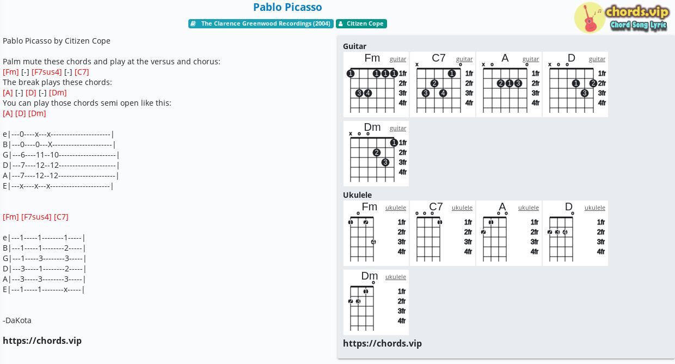Click the ukulele link beside D chord
Viewport: 675px width, 364px height.
click(x=595, y=208)
